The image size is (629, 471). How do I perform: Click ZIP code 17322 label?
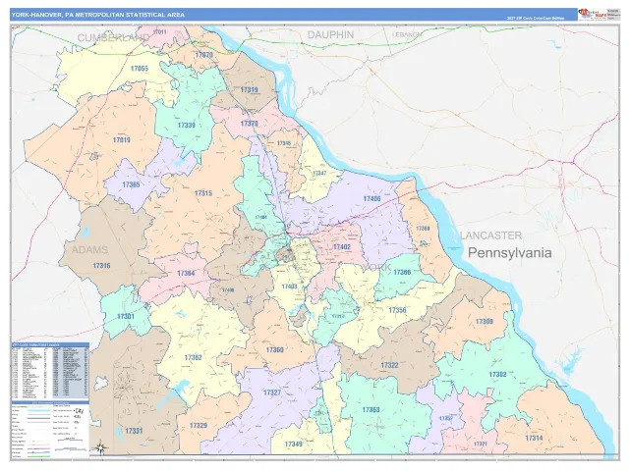point(389,365)
